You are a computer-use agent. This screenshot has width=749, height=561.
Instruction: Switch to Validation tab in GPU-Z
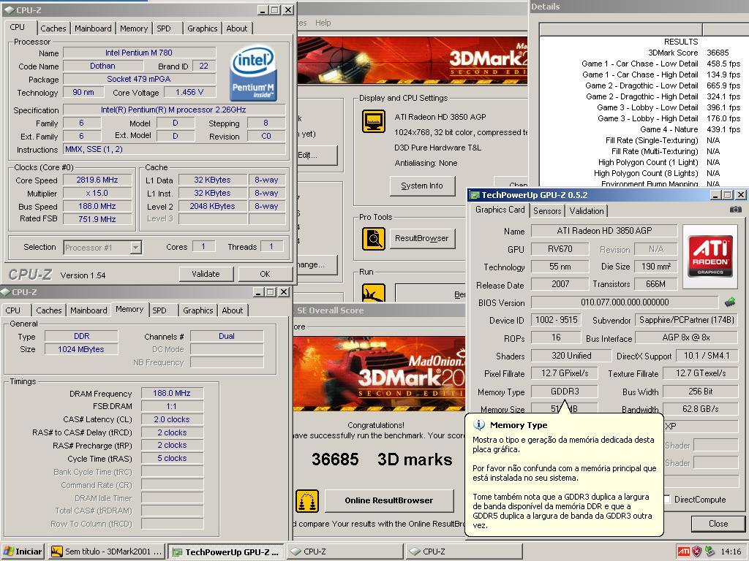tap(587, 211)
